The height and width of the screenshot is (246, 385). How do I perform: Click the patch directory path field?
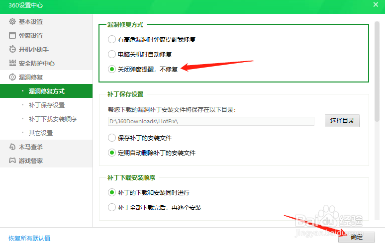tap(211, 121)
